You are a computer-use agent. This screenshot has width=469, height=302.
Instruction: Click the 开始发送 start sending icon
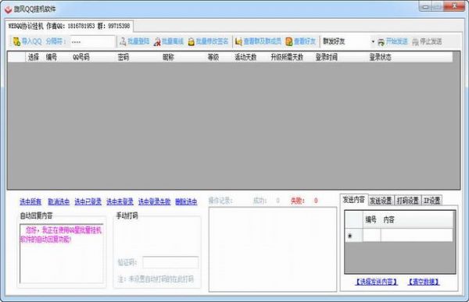click(x=381, y=42)
